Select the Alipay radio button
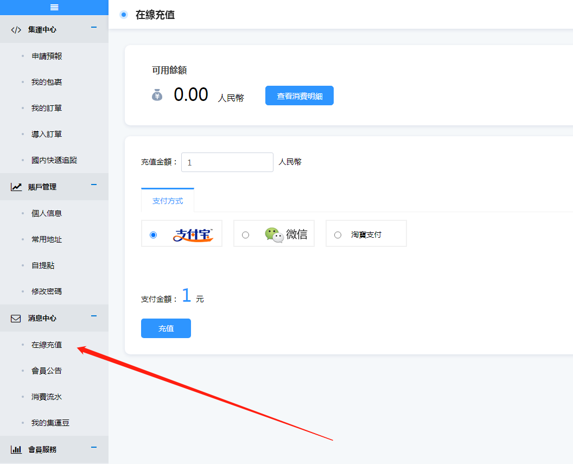 click(154, 235)
